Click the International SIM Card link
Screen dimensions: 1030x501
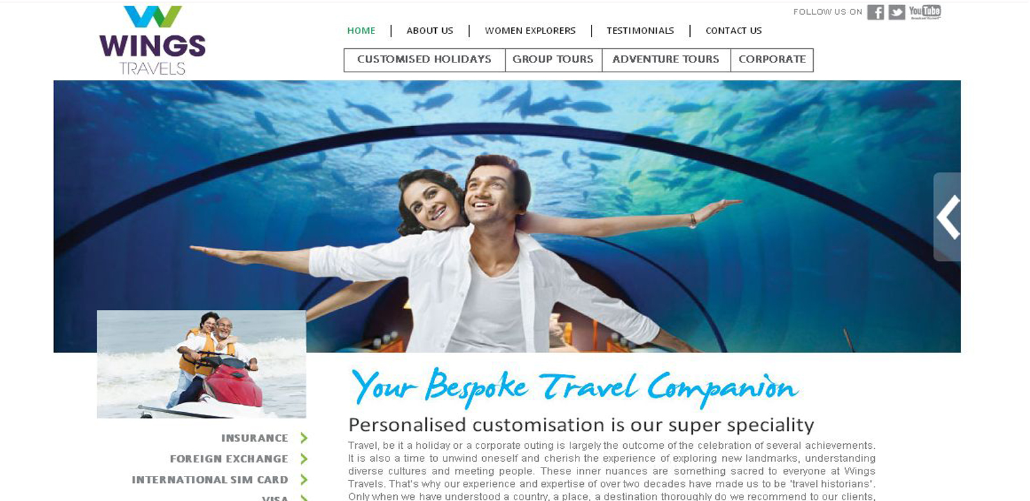point(210,480)
